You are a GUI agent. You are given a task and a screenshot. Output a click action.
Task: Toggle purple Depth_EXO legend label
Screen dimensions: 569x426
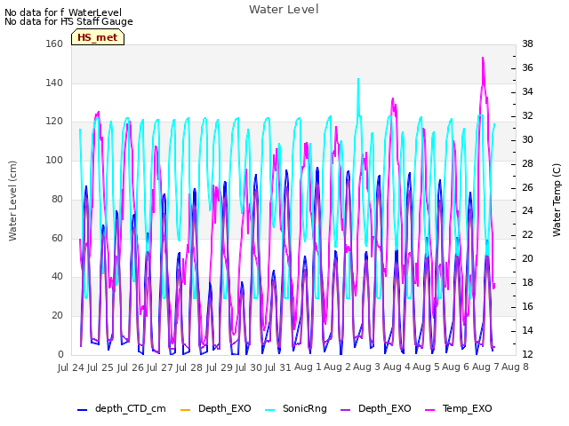(x=385, y=408)
